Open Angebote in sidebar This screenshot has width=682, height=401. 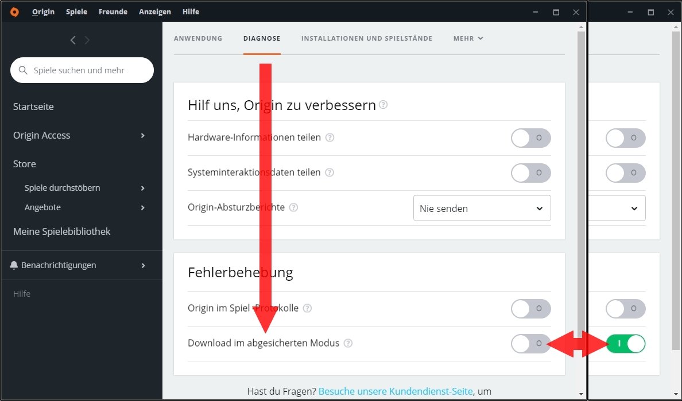click(x=42, y=207)
